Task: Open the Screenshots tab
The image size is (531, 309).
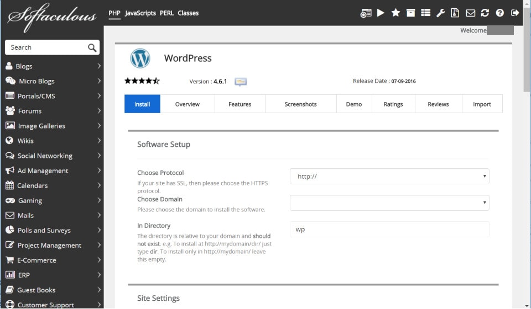Action: [301, 104]
